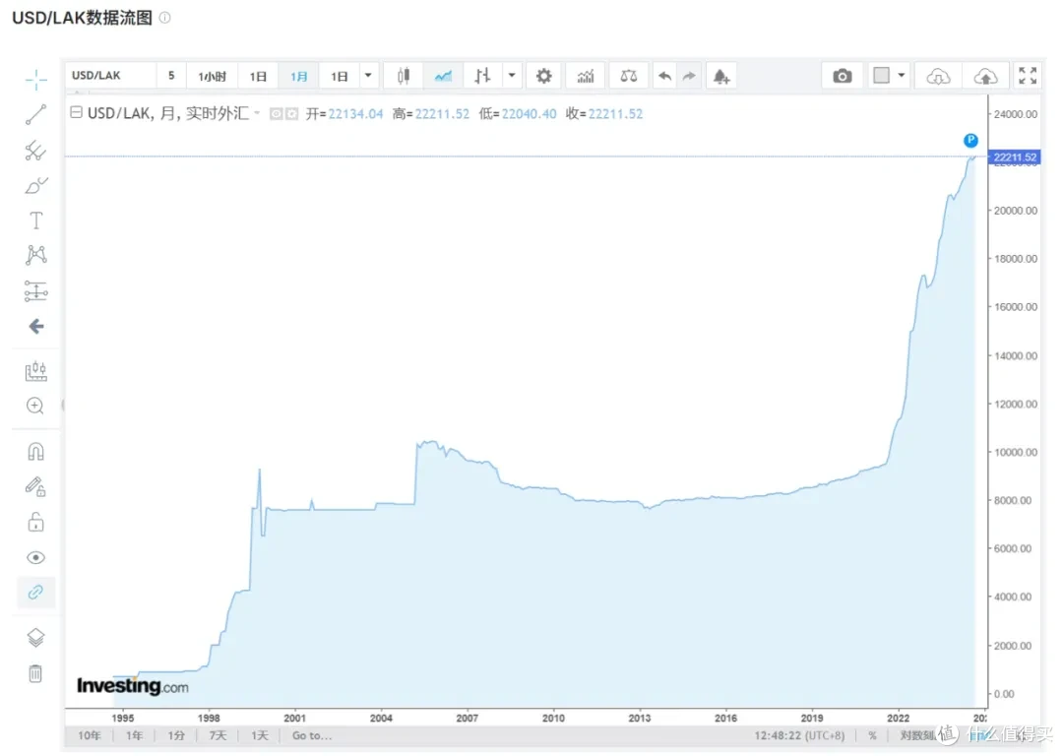
Task: Select the 1小时 interval tab
Action: click(212, 76)
